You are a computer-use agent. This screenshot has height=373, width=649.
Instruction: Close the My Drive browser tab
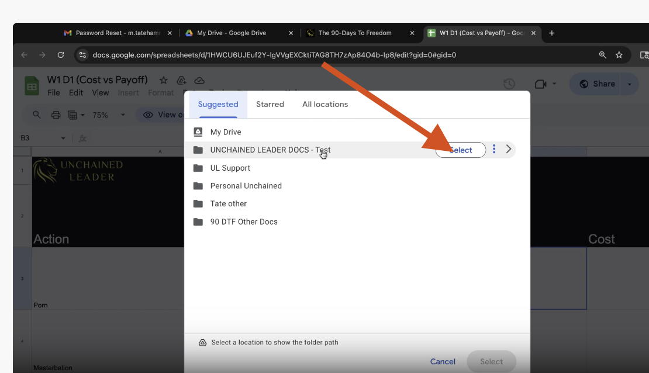(x=291, y=33)
